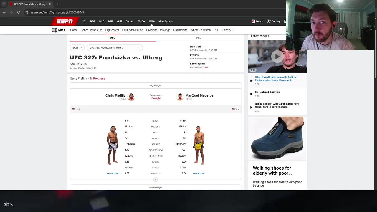Viewport: 377px width, 212px height.
Task: Open Fantasy from ESPN header
Action: tap(274, 21)
